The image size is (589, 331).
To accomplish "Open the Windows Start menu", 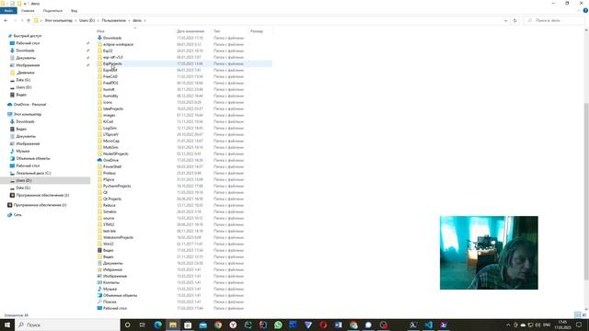I will coord(6,325).
